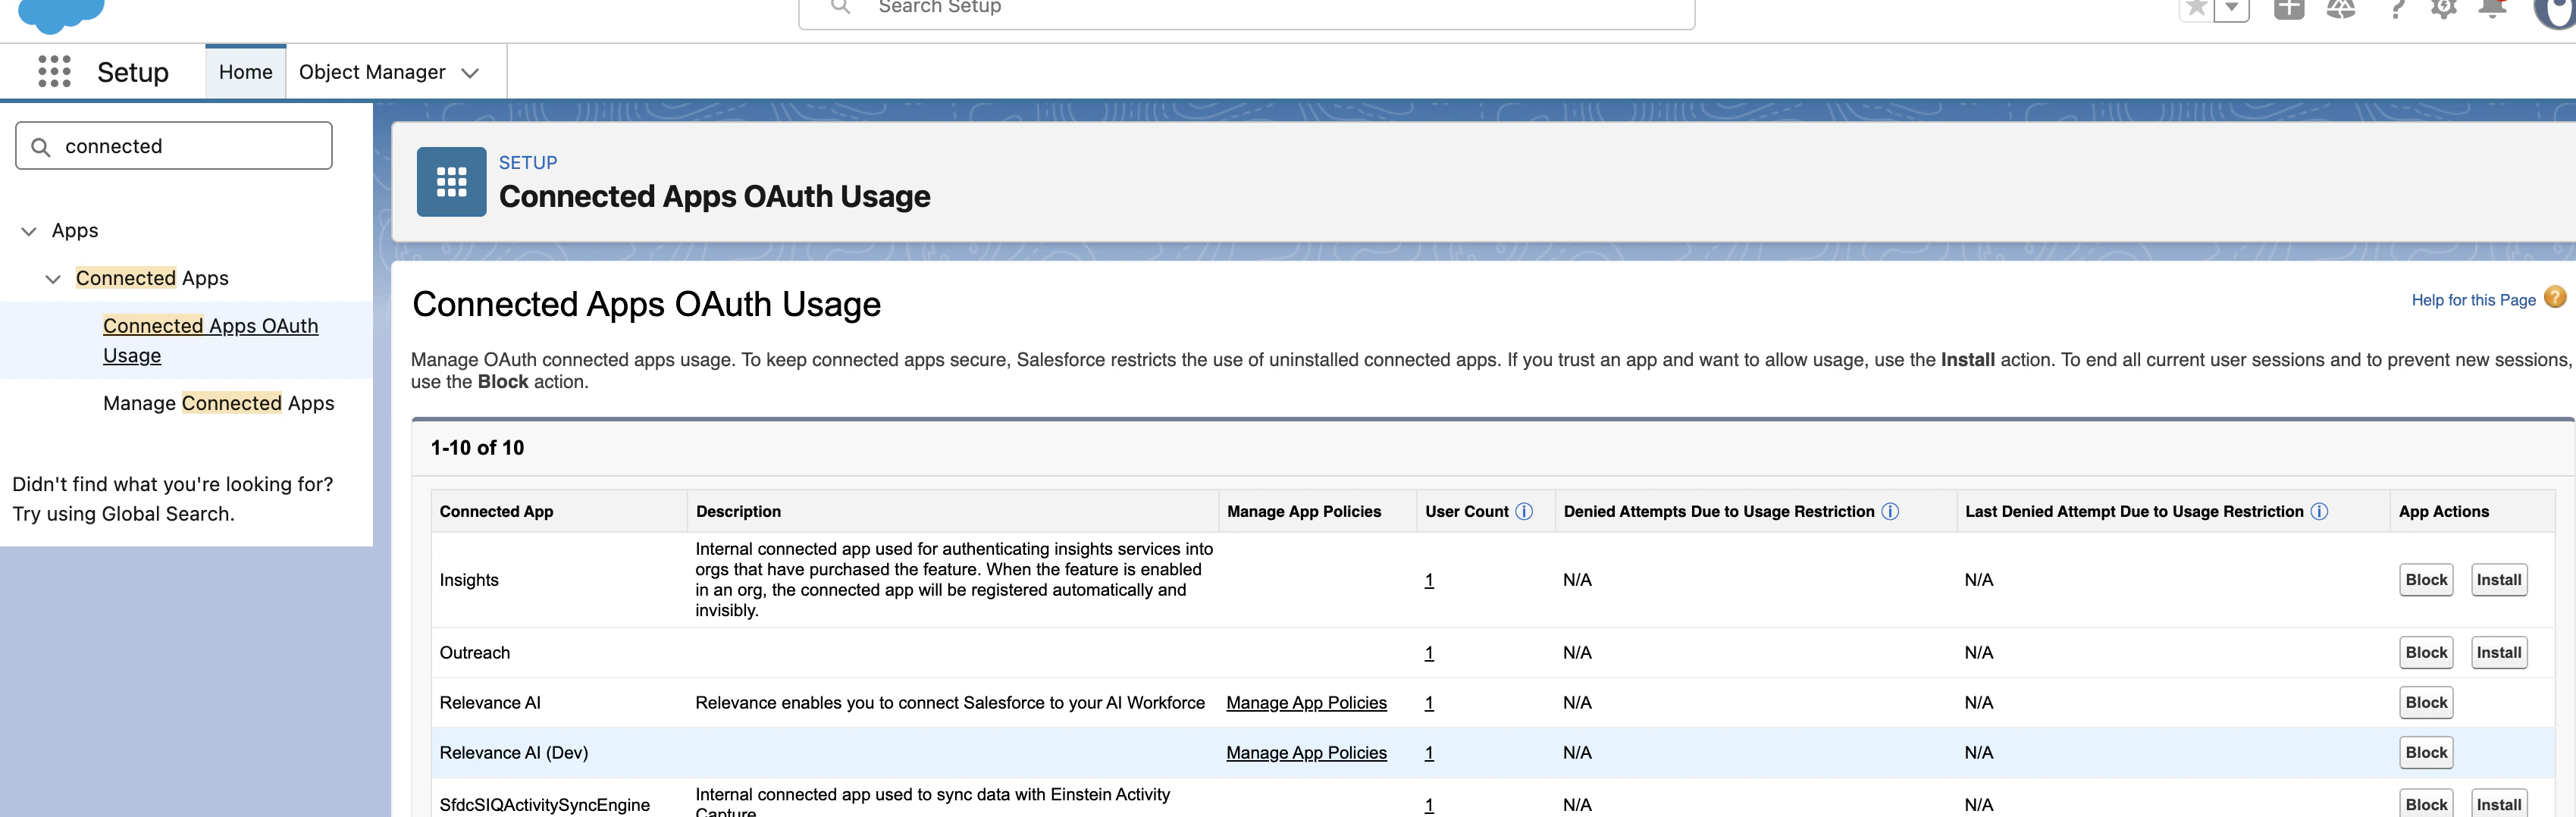
Task: Open Manage App Policies for Relevance AI
Action: click(1306, 702)
